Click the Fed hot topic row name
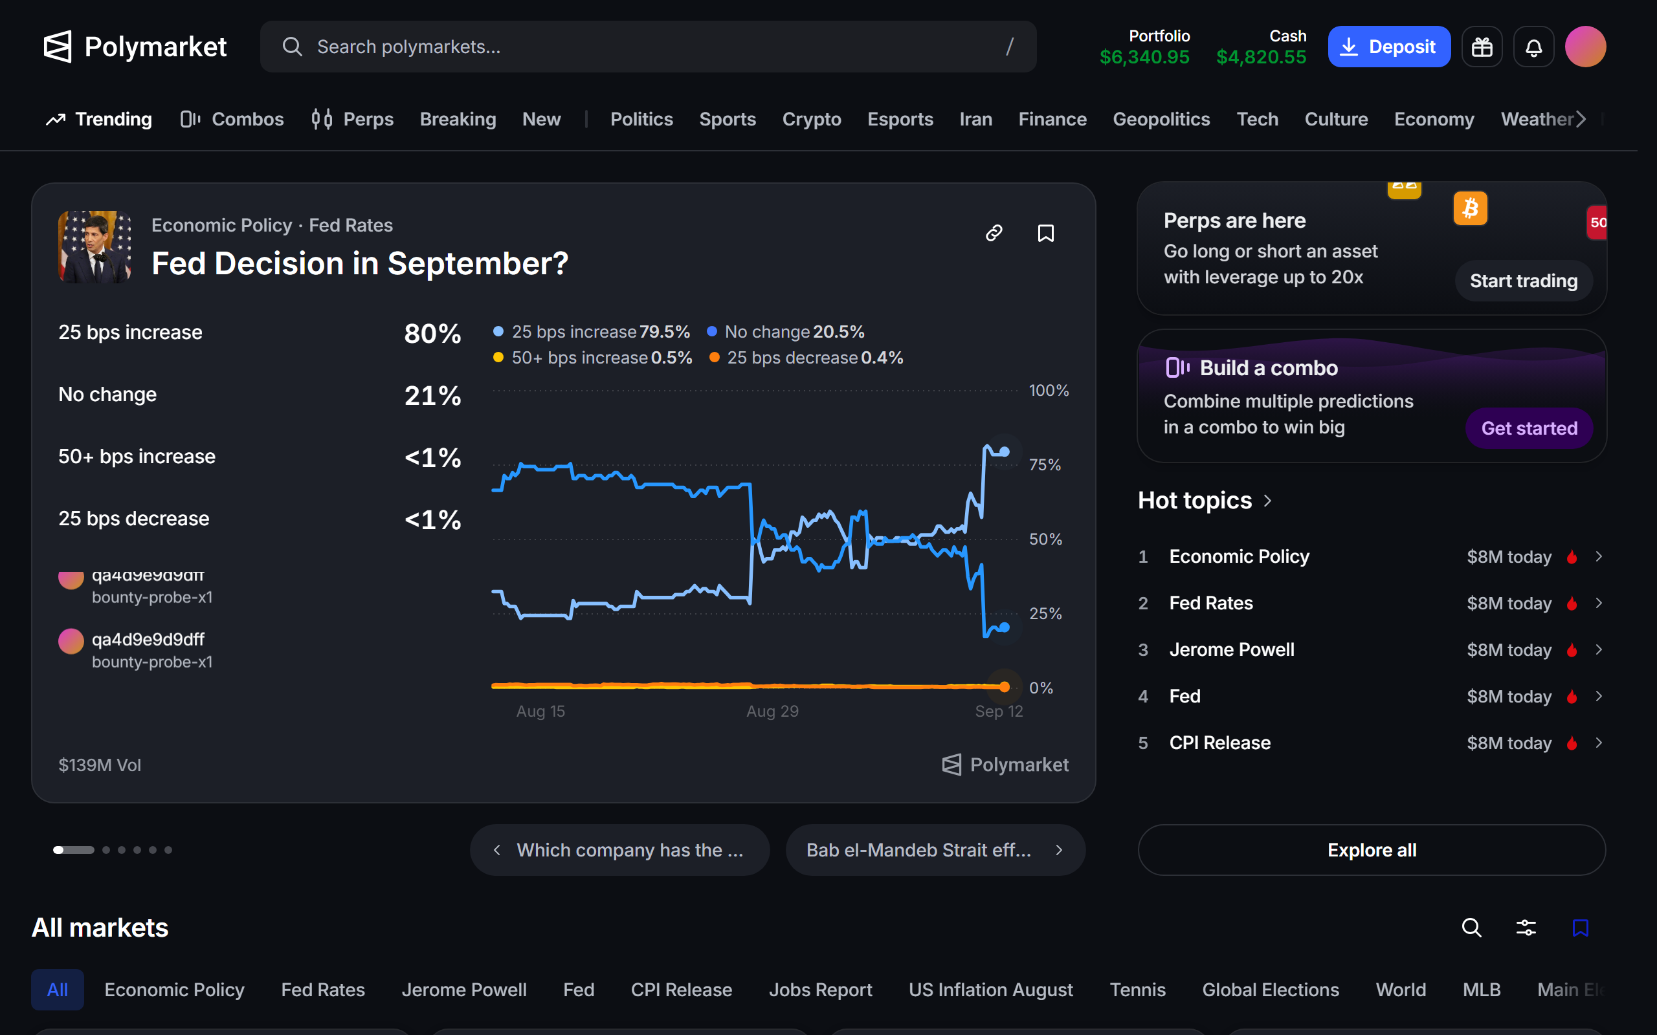The height and width of the screenshot is (1035, 1657). (1184, 696)
